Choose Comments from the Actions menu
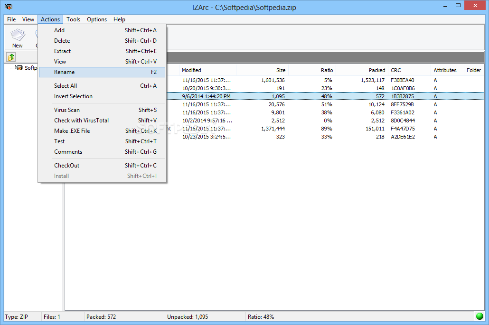Viewport: 489px width, 325px height. 102,152
